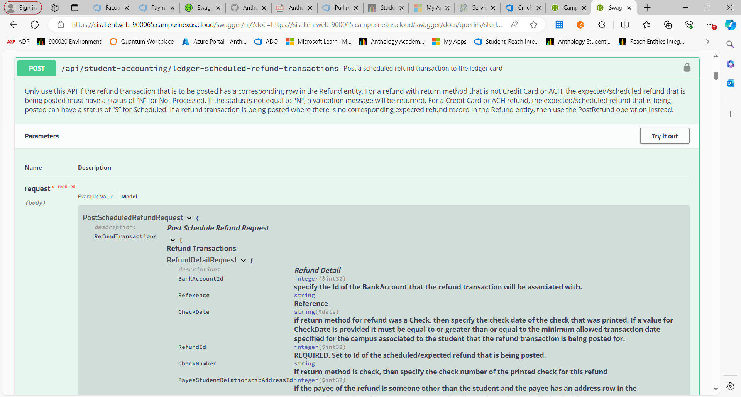Screen dimensions: 741x397
Task: Open Azure Portal bookmark
Action: coord(214,42)
